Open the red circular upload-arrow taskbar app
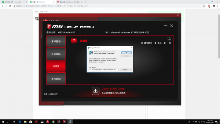This screenshot has height=124, width=220. pos(48,122)
